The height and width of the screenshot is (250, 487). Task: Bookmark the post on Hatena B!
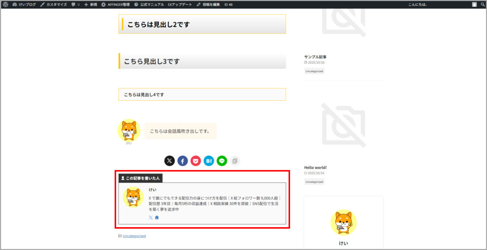pyautogui.click(x=209, y=161)
